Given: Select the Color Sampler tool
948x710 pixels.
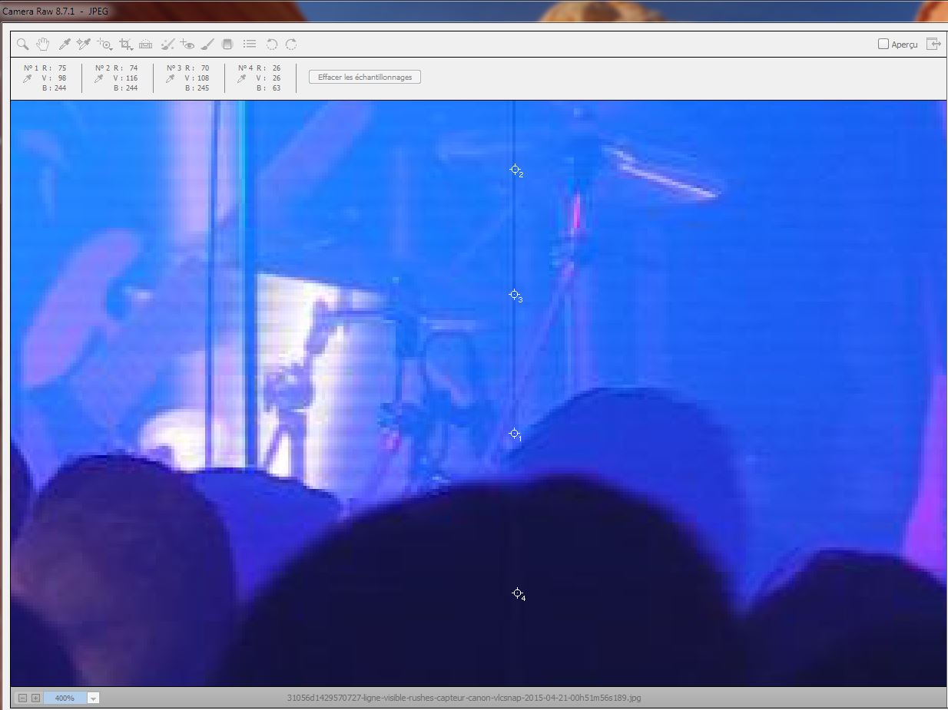Looking at the screenshot, I should (x=84, y=45).
